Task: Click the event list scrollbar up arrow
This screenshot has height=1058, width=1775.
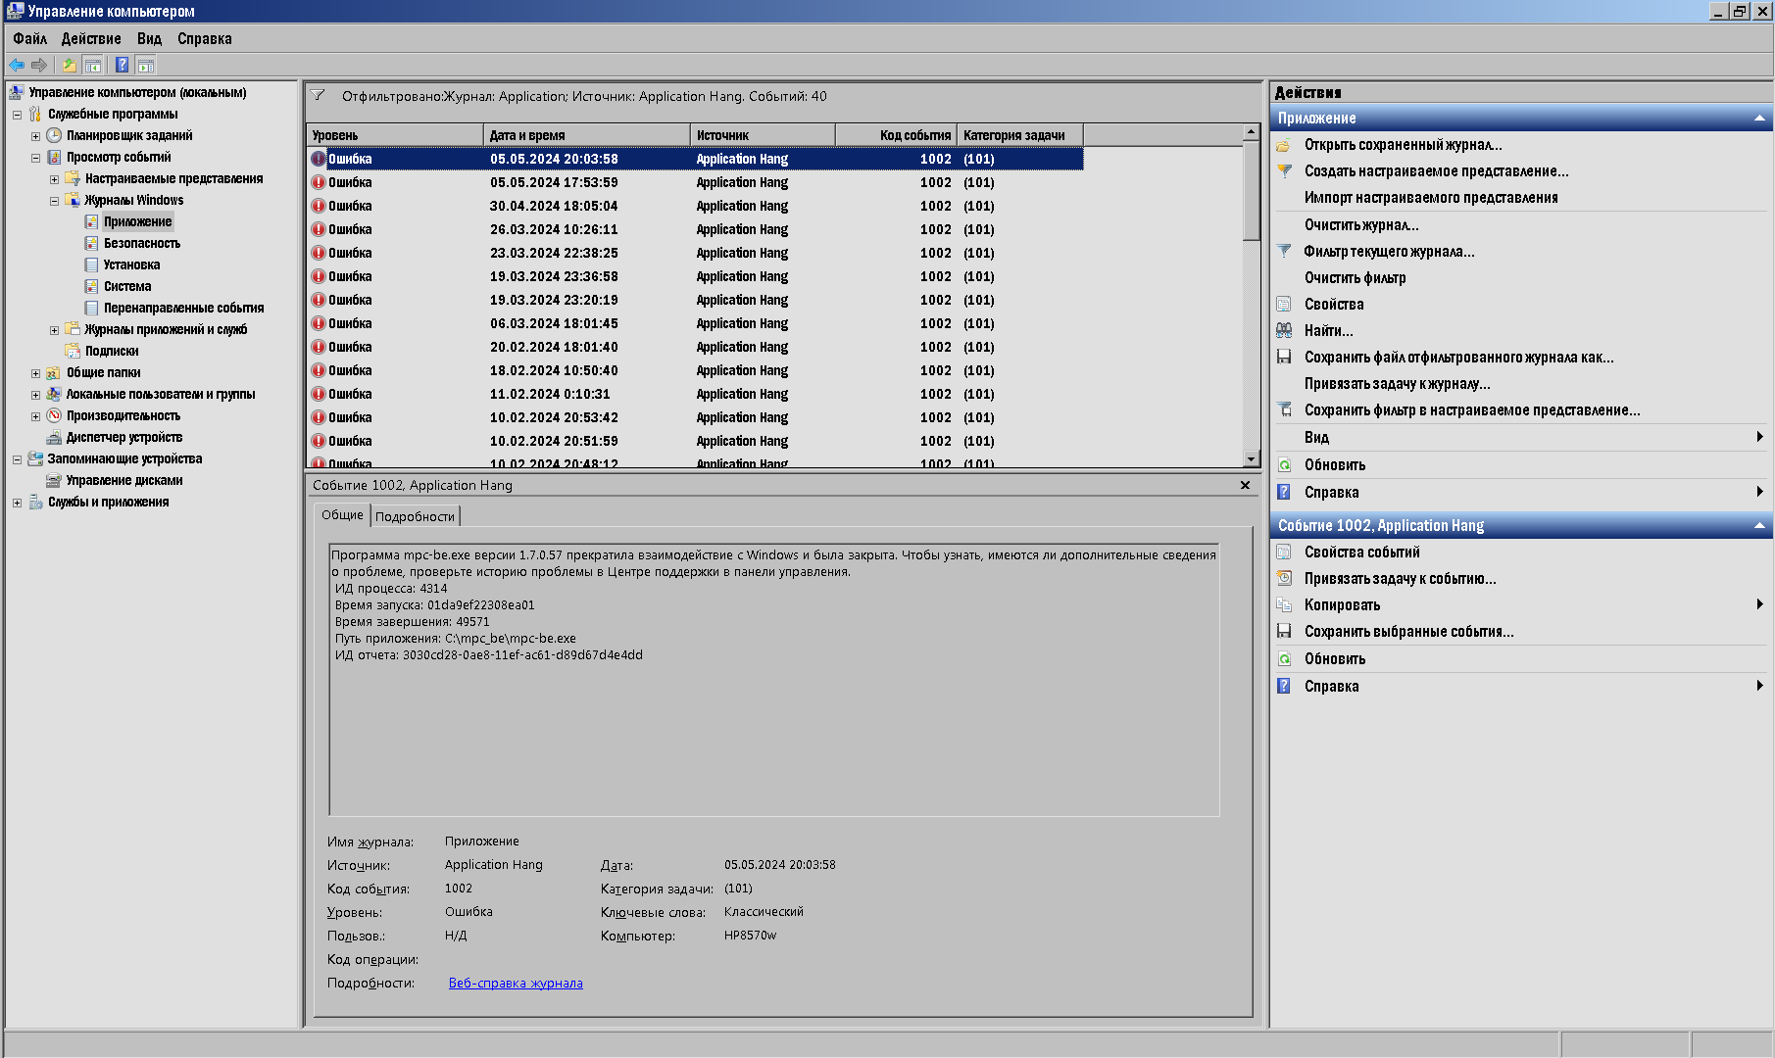Action: click(1251, 132)
